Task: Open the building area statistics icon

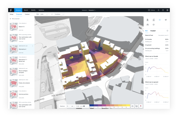Action: [x=147, y=20]
